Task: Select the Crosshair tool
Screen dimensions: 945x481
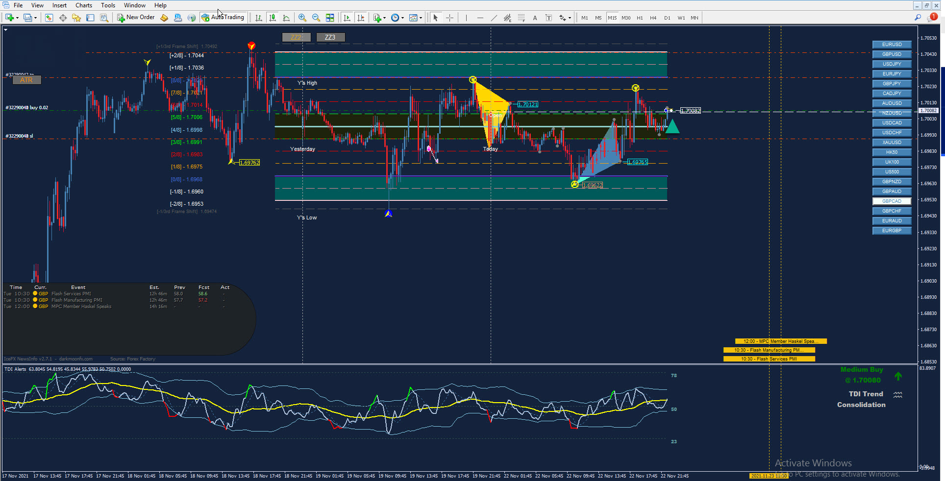Action: tap(449, 18)
